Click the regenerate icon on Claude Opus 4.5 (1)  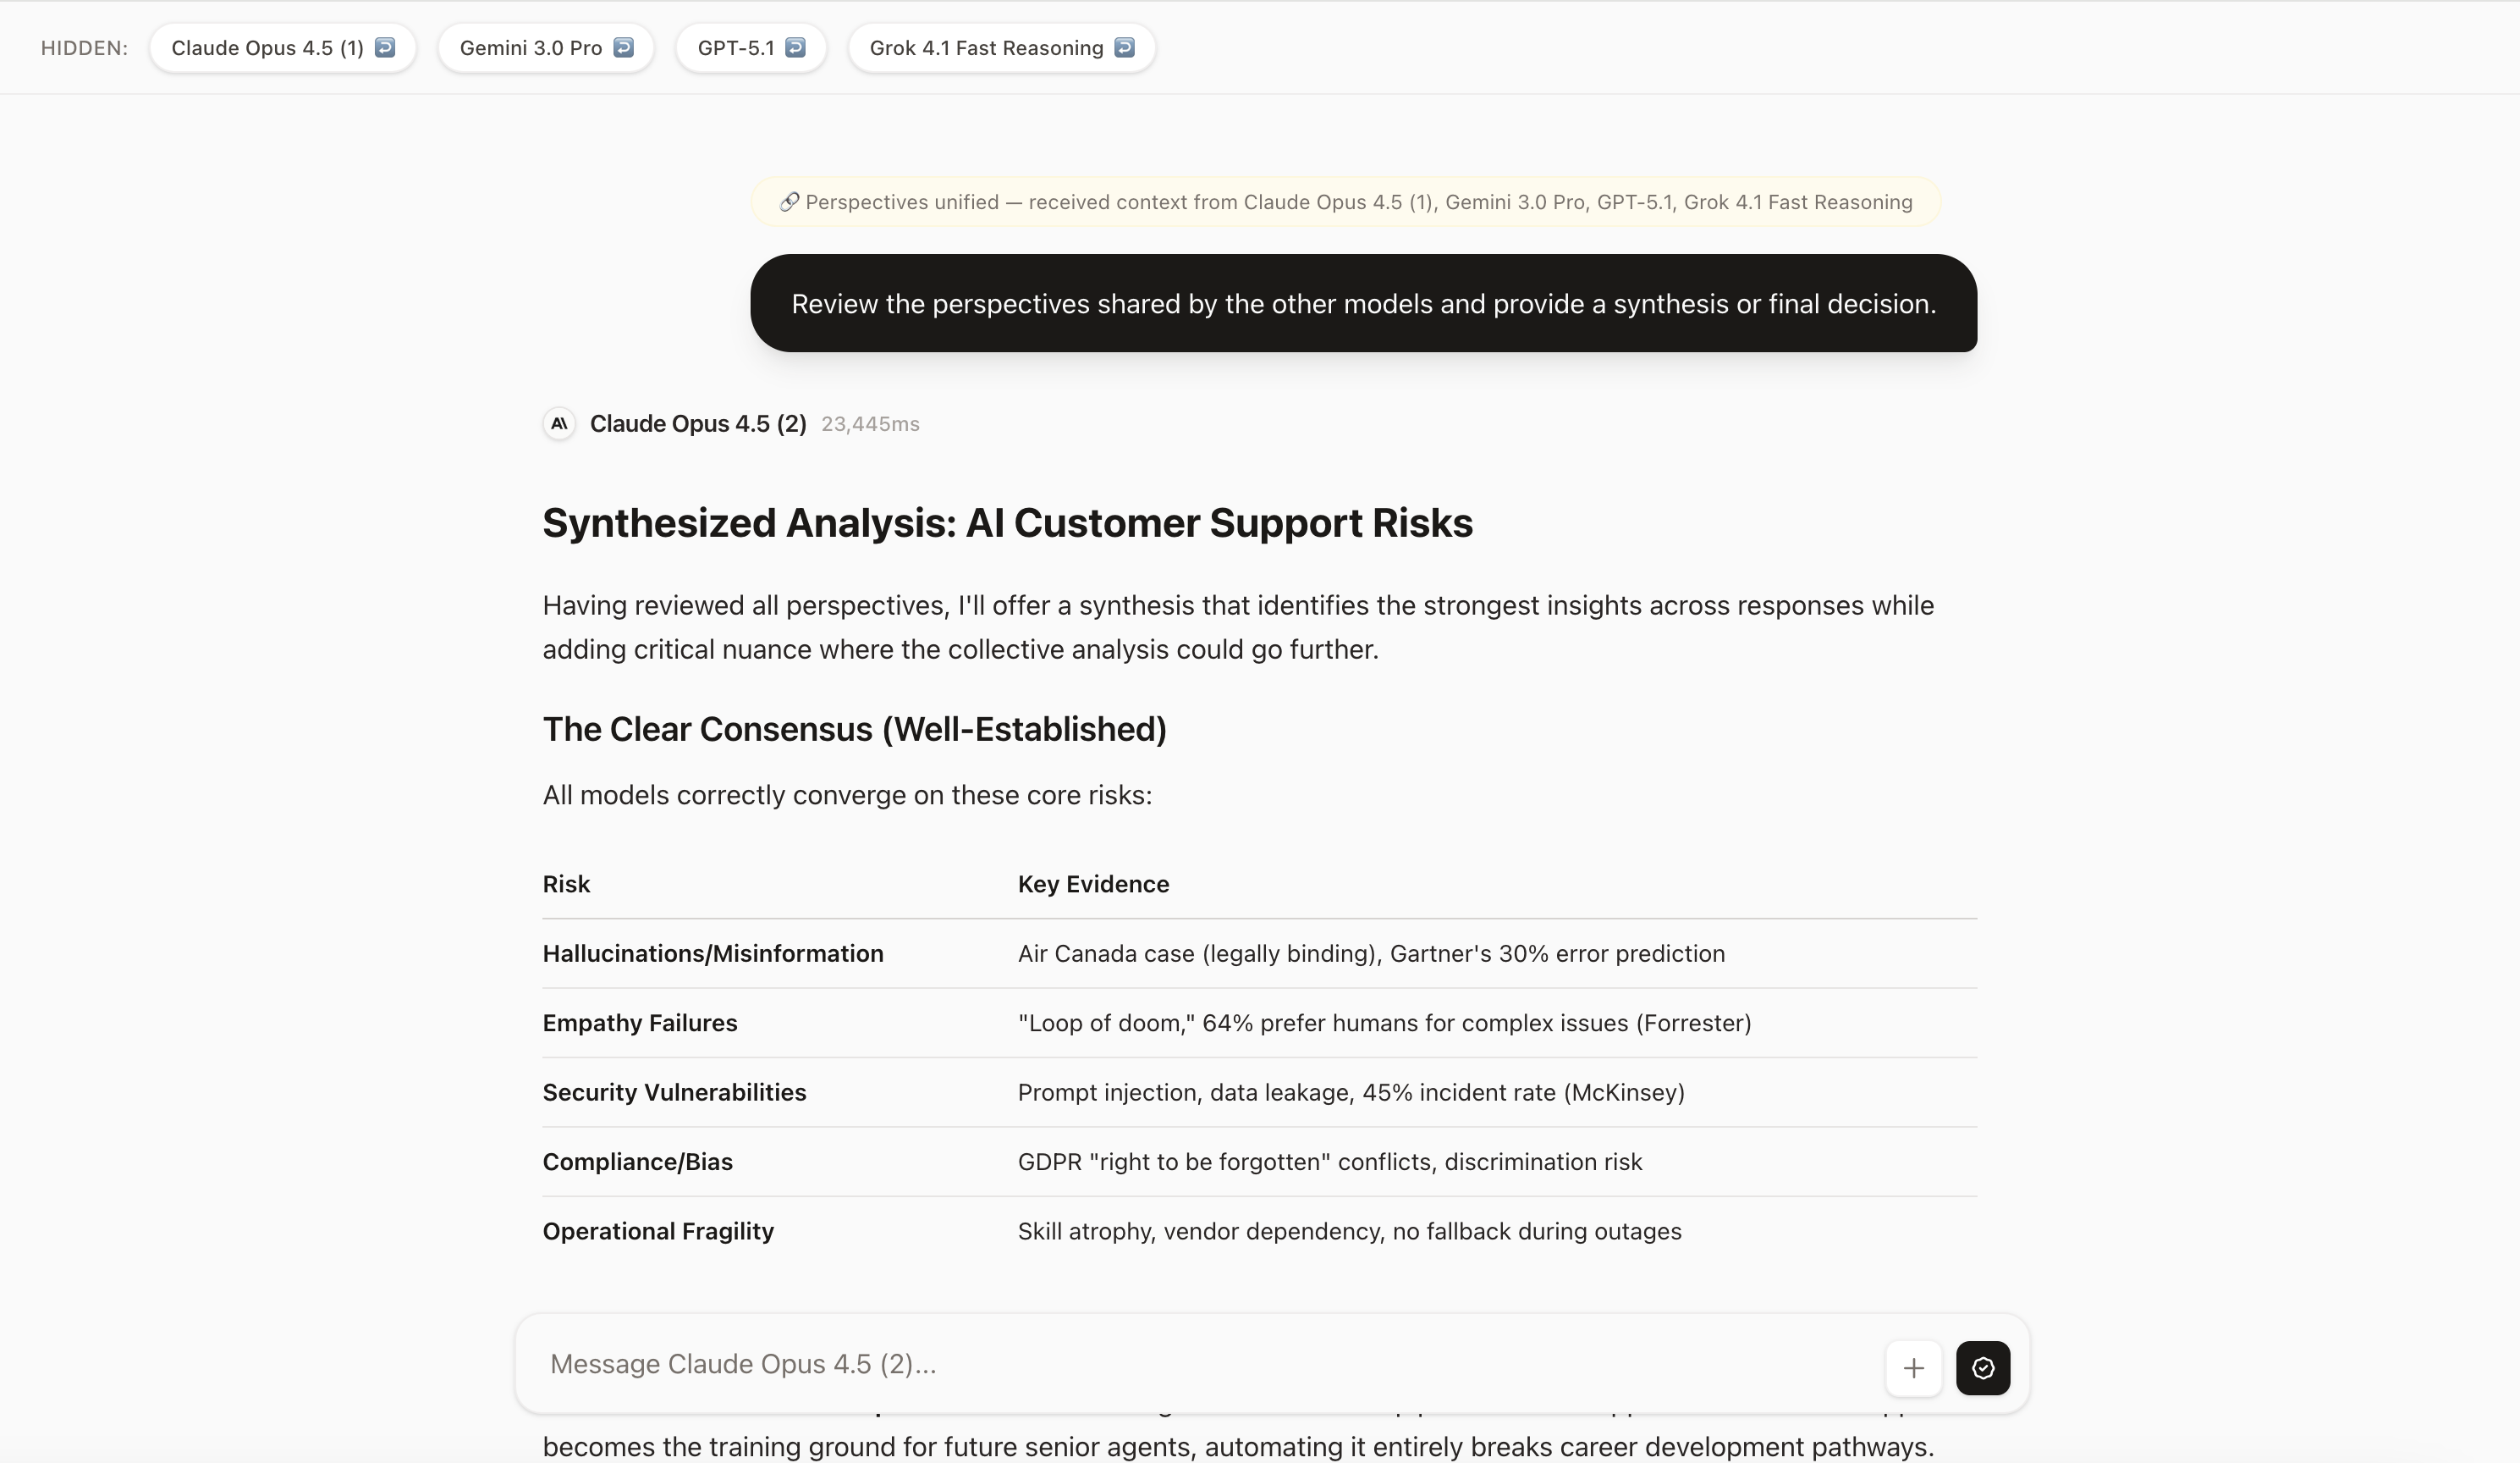pyautogui.click(x=384, y=47)
